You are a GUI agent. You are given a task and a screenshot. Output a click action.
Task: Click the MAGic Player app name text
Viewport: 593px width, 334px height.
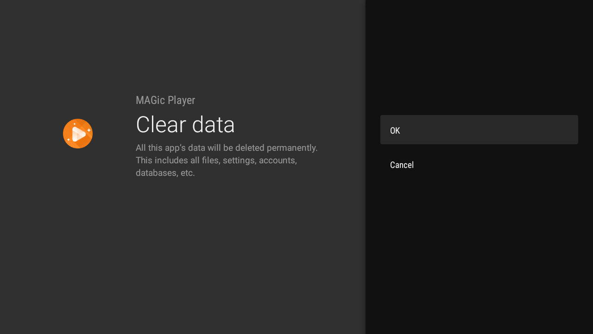165,100
